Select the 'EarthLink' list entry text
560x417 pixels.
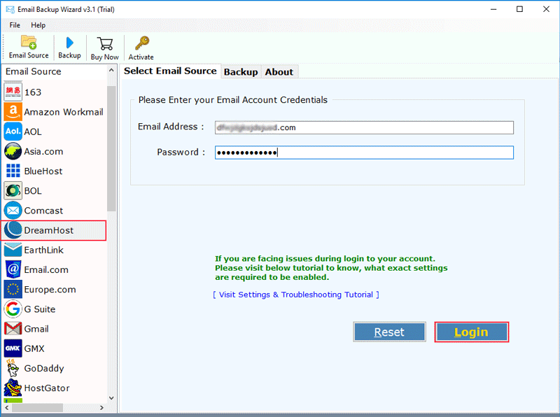[43, 250]
